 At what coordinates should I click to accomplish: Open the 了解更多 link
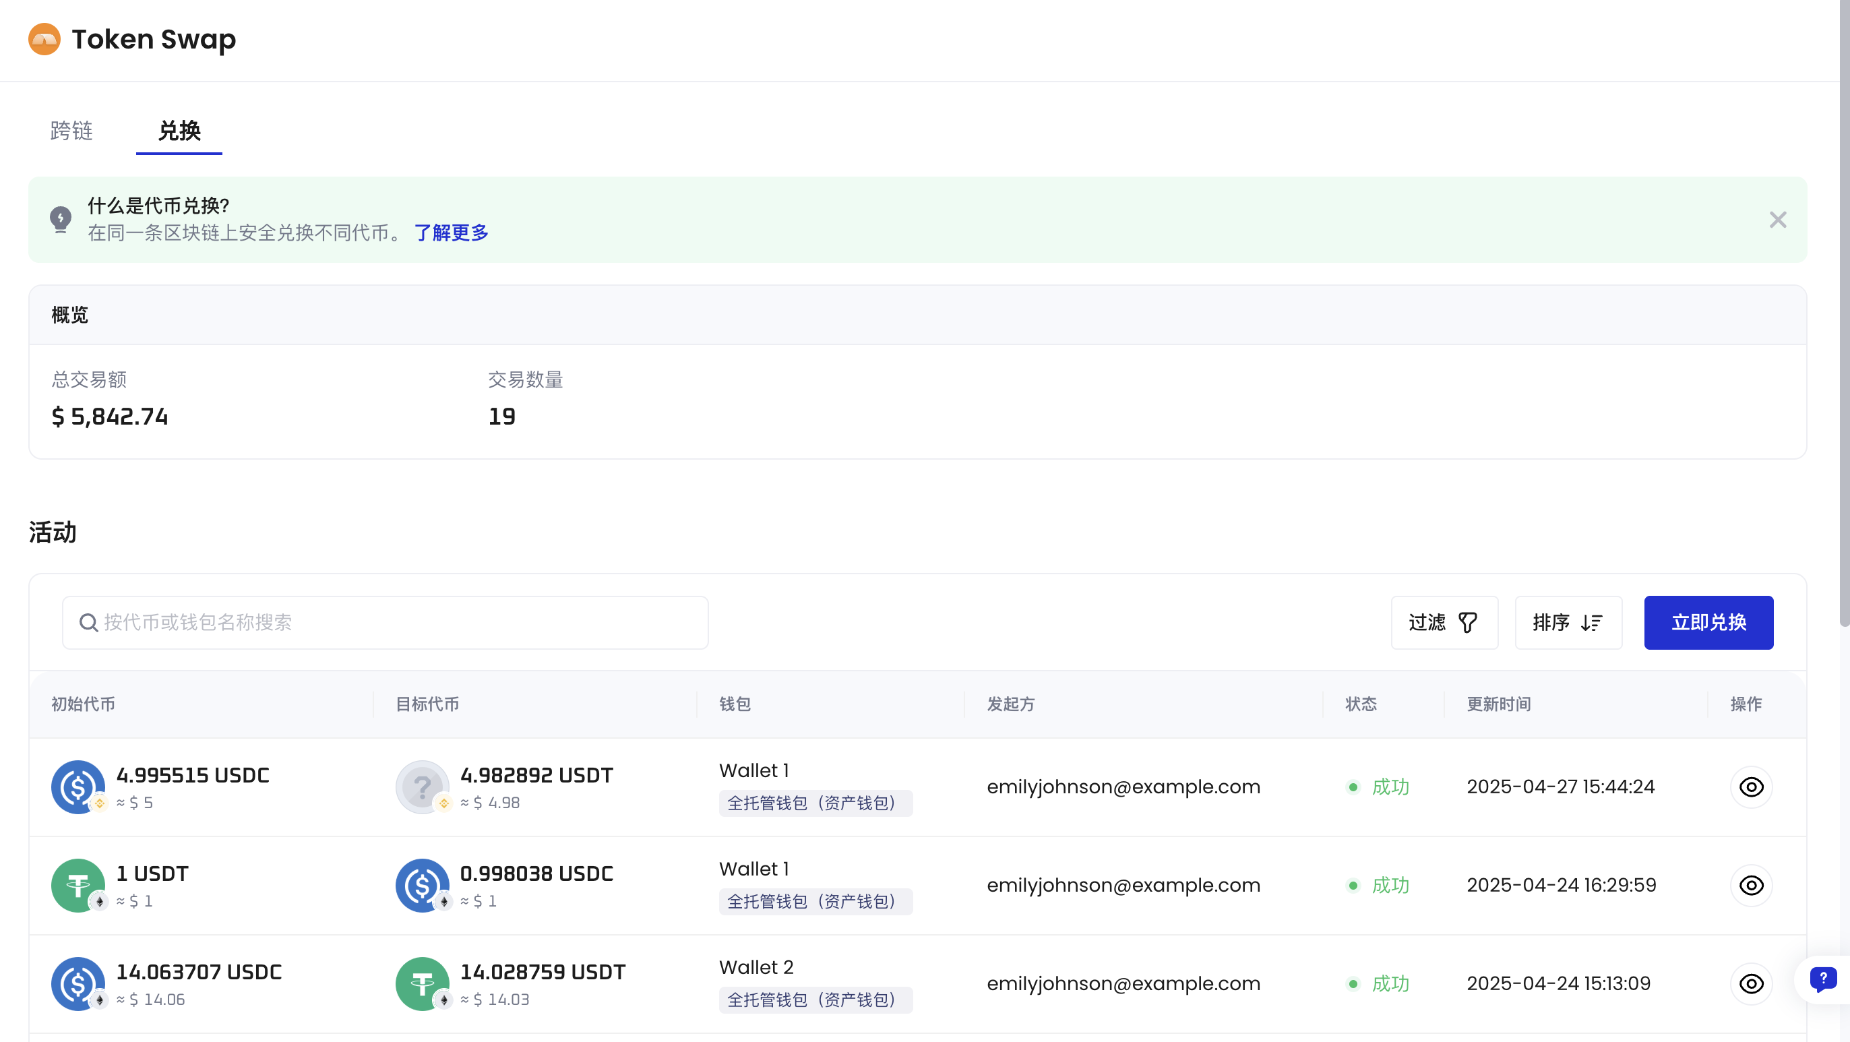tap(451, 232)
